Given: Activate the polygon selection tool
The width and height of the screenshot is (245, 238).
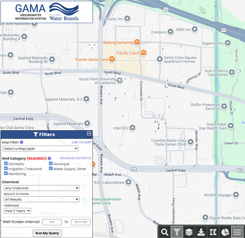Looking at the screenshot, I should [213, 232].
